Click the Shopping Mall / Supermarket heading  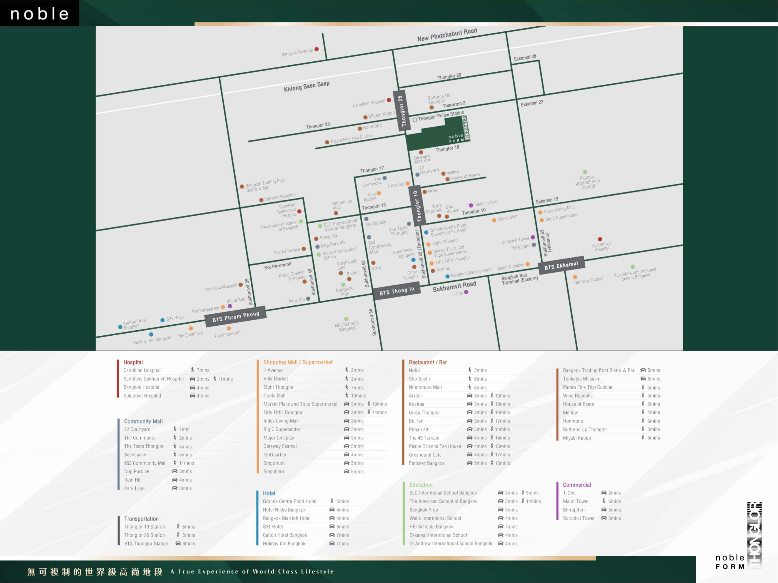298,362
